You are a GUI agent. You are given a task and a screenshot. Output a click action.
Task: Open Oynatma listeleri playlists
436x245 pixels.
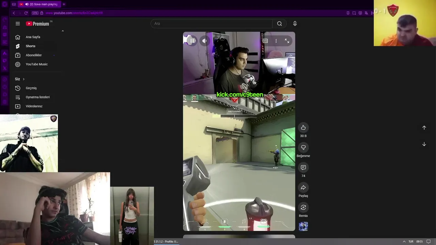(x=37, y=97)
